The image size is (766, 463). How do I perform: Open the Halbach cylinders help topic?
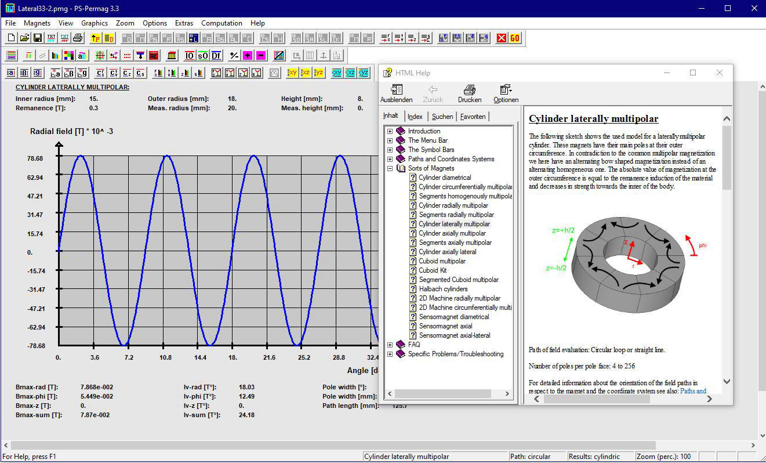443,289
